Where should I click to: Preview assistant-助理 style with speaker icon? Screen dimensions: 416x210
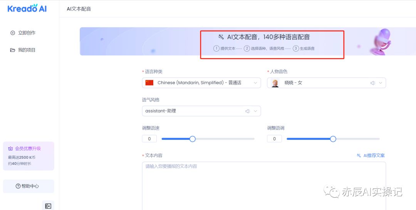click(248, 111)
